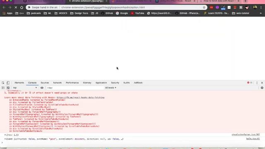Open the help.js source link
The height and width of the screenshot is (149, 265).
pos(253,139)
